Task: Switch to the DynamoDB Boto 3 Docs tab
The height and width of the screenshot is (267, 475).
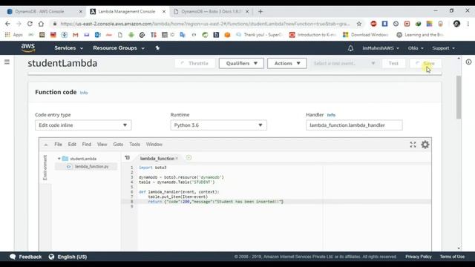Action: (x=212, y=12)
